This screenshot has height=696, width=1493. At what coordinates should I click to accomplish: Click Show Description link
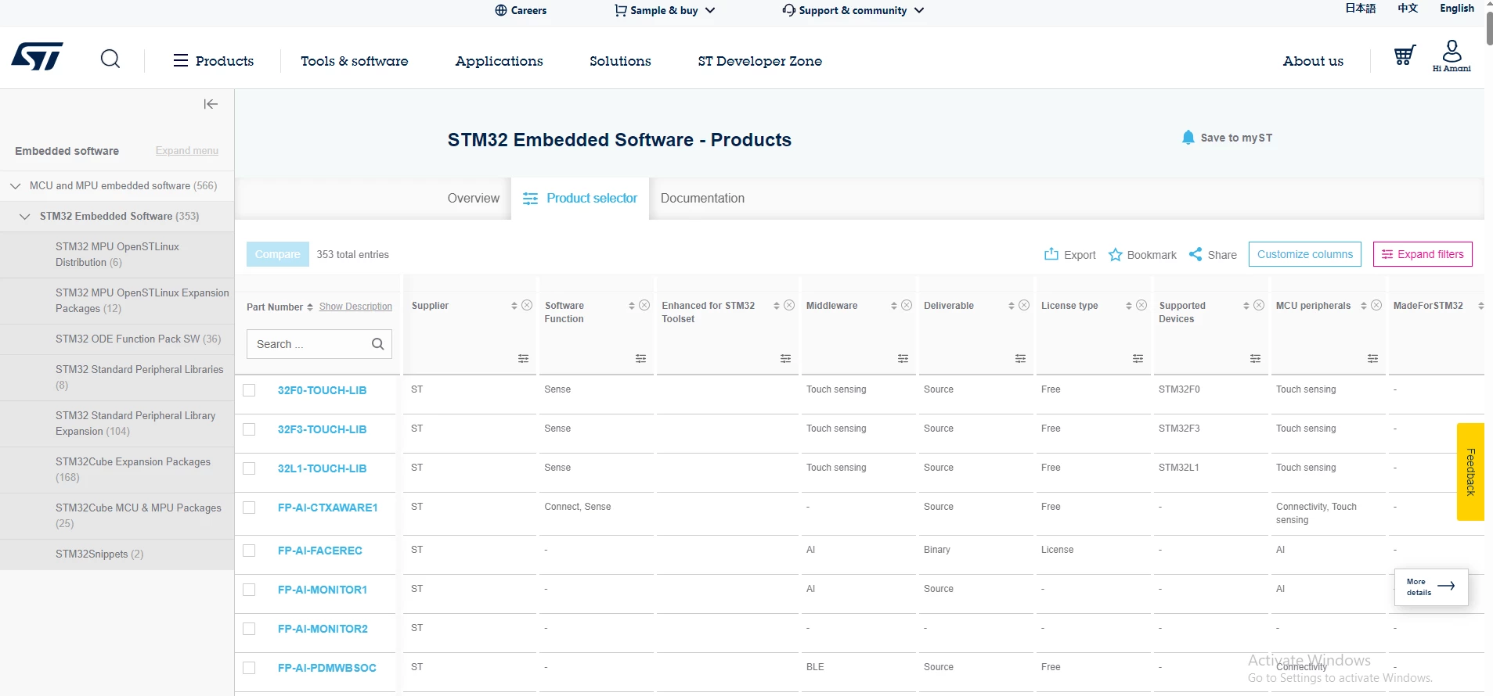[x=355, y=307]
